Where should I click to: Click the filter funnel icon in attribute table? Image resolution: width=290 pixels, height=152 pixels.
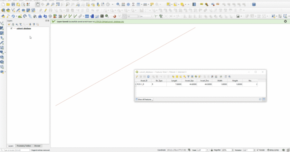pyautogui.click(x=188, y=77)
